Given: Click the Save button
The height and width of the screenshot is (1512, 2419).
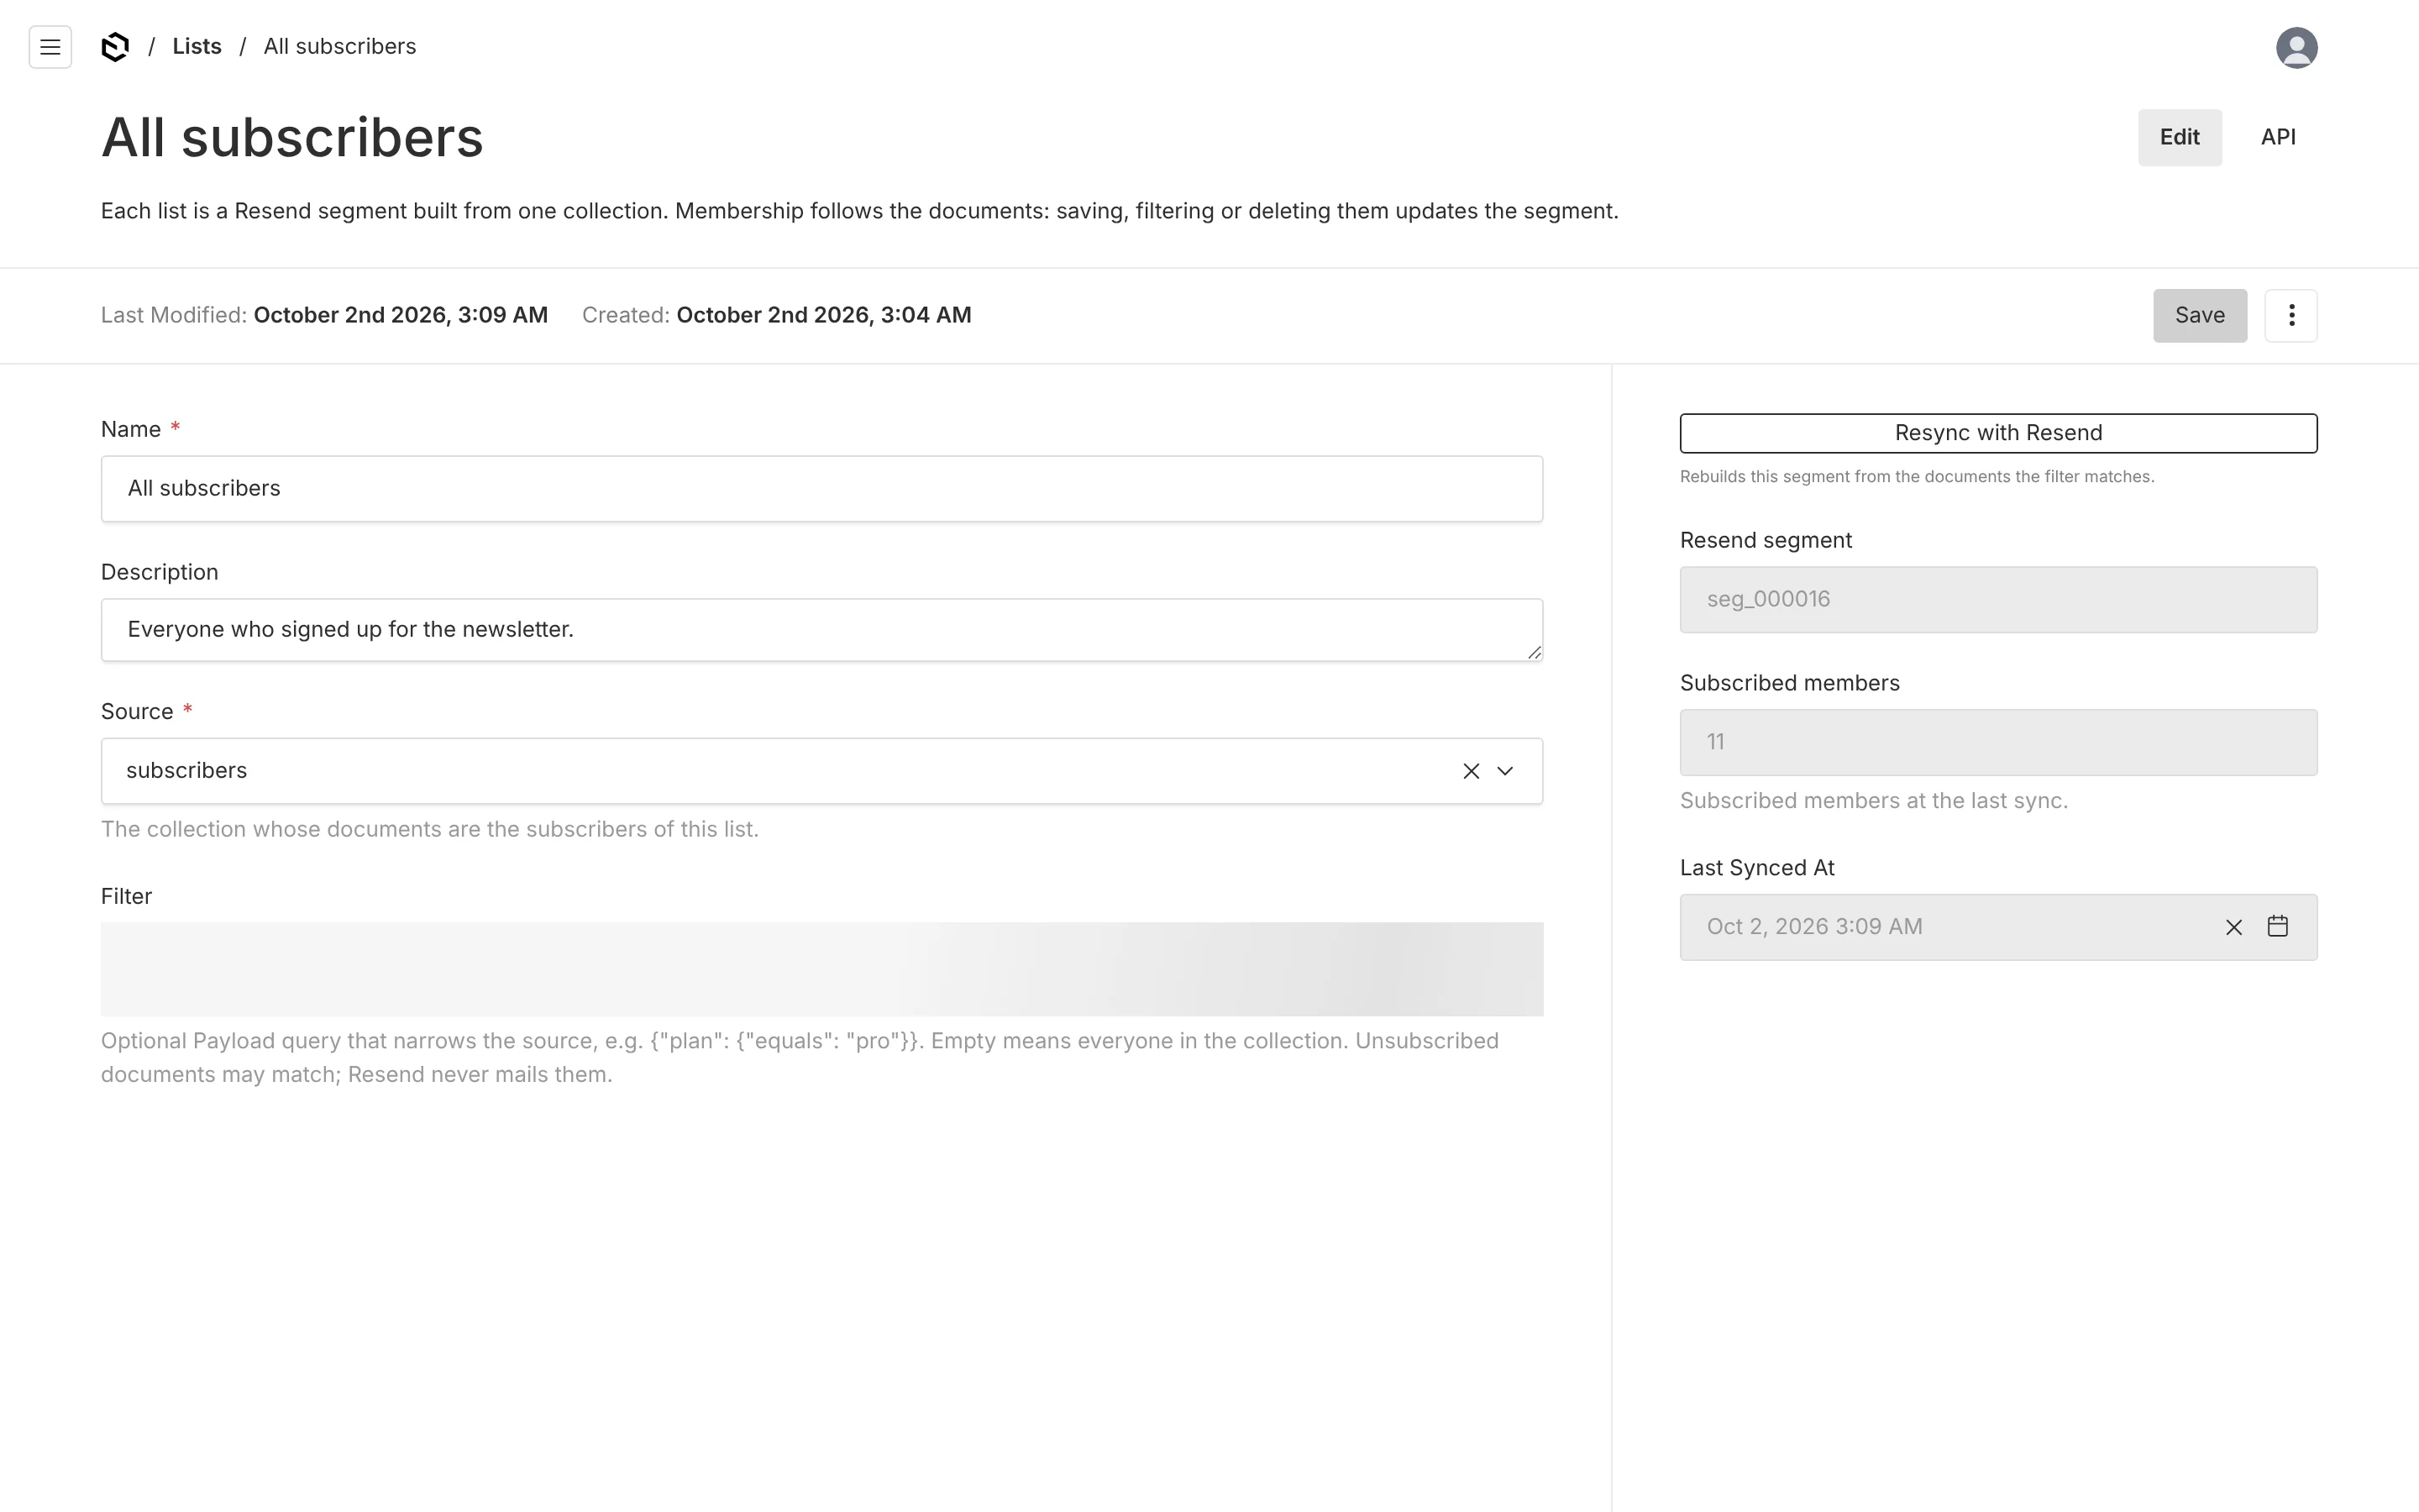Looking at the screenshot, I should click(2199, 316).
